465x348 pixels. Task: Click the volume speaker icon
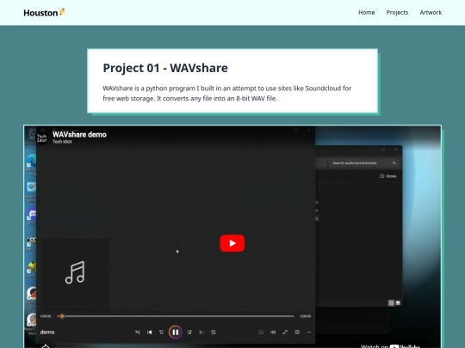tap(273, 332)
